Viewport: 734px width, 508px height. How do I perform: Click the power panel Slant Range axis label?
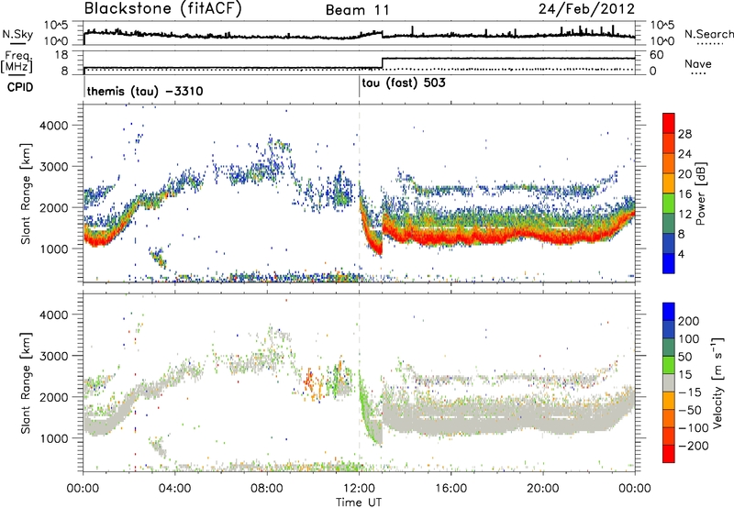pos(26,193)
